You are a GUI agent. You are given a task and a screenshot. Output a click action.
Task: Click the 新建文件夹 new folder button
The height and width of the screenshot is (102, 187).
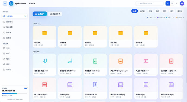click(x=55, y=14)
